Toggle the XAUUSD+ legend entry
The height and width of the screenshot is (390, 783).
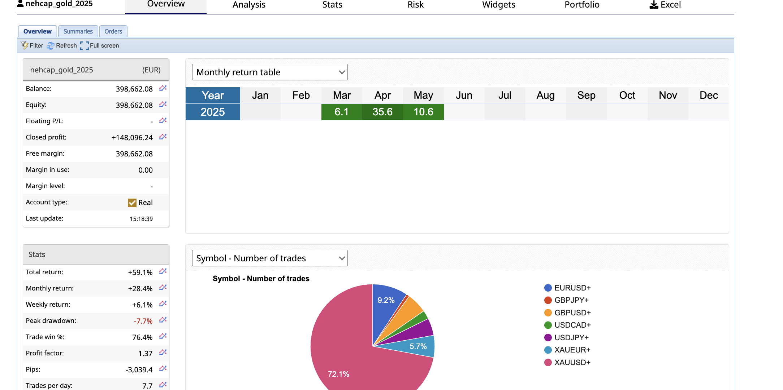(x=572, y=362)
